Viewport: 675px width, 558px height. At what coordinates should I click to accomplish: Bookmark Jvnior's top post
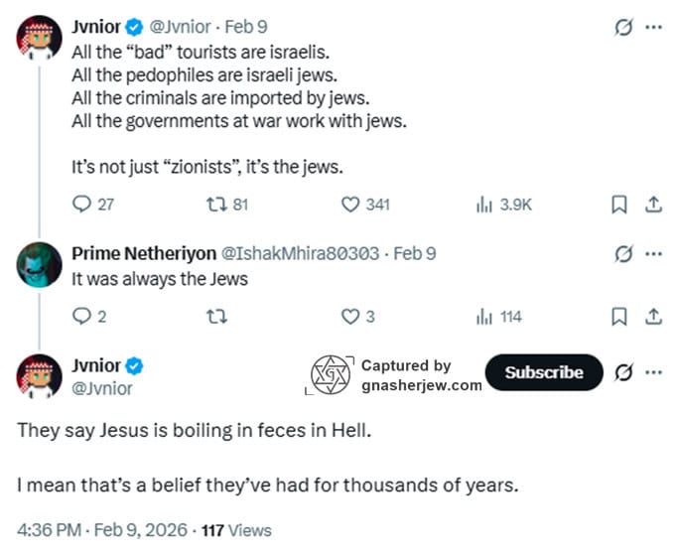617,205
